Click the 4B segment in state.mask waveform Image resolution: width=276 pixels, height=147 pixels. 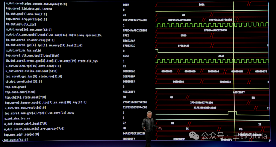(x=171, y=97)
